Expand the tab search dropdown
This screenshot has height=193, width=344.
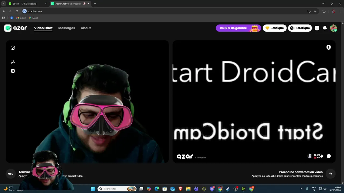[x=3, y=4]
